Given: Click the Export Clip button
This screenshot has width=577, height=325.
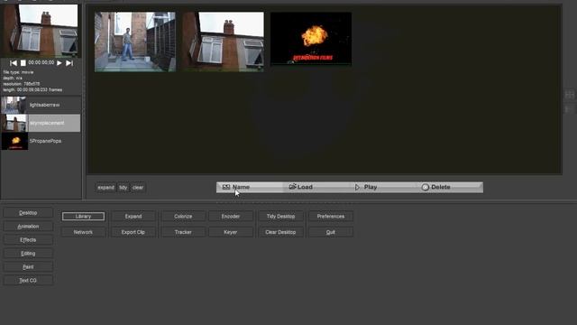Looking at the screenshot, I should [x=133, y=232].
